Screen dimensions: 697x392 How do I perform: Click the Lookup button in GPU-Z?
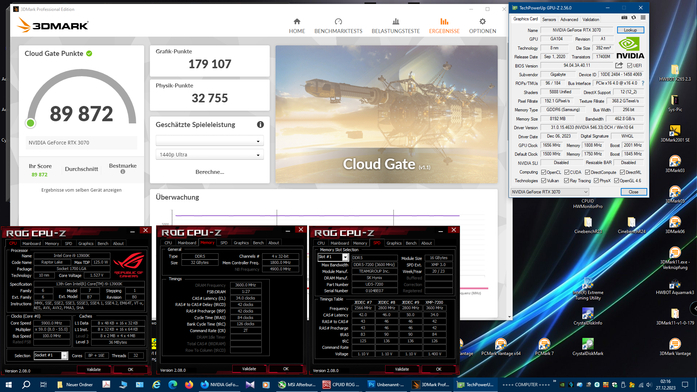coord(630,30)
